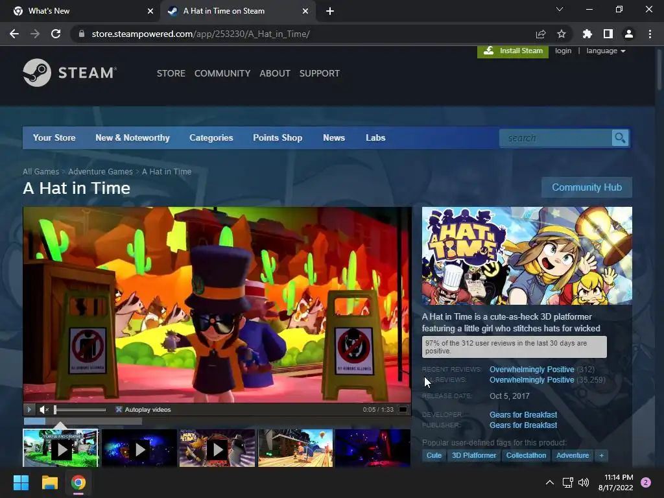
Task: Select the 3D Platformer tag
Action: coord(474,455)
